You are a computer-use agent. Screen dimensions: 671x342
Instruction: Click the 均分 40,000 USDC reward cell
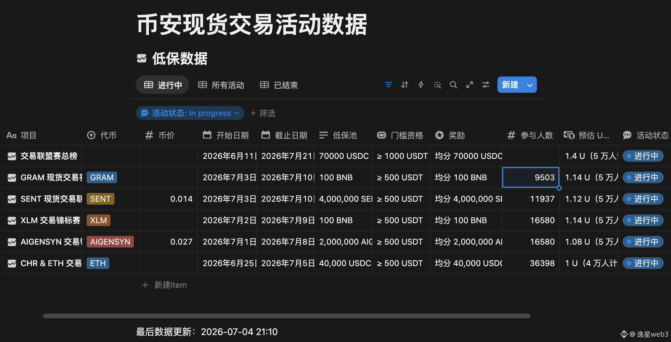tap(466, 263)
